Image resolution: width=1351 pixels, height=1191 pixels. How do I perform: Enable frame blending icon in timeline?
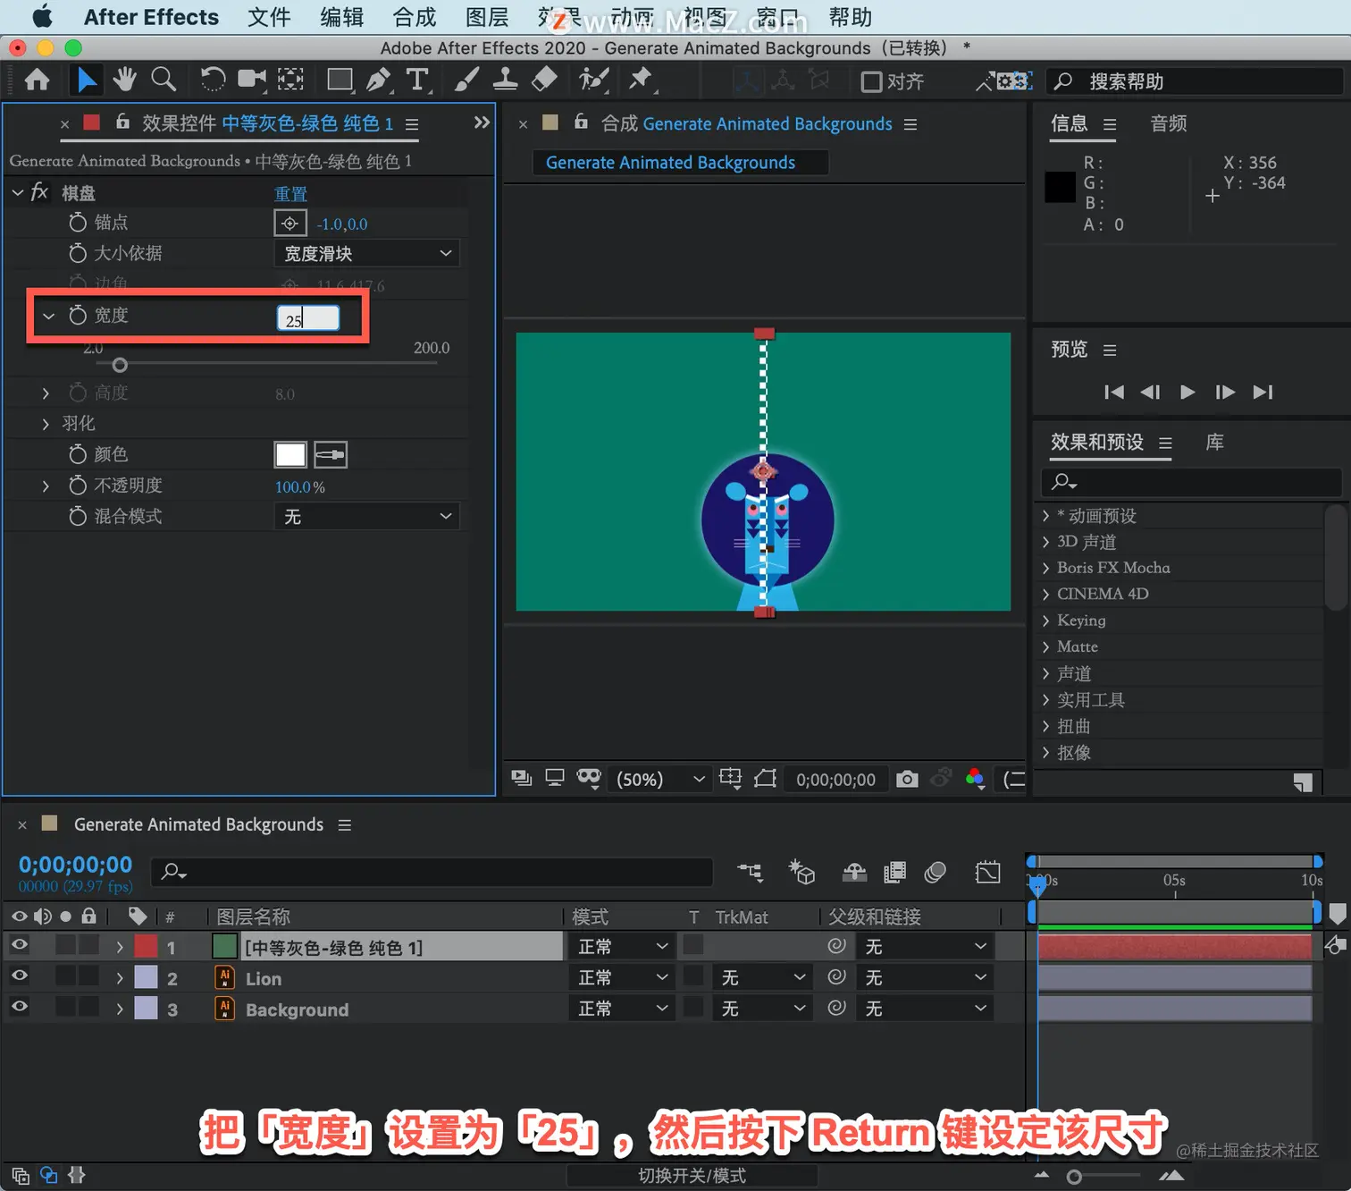pos(894,872)
